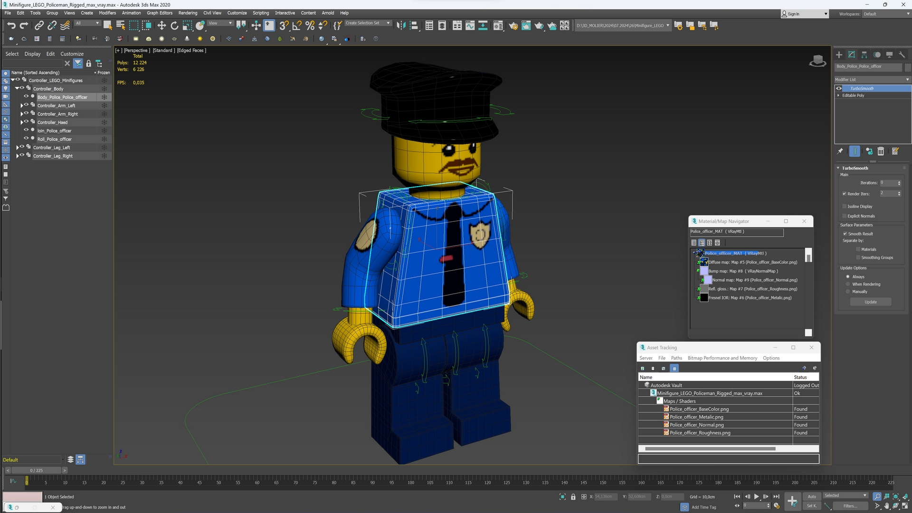
Task: Click the time slider 0 / 225 handle
Action: tap(36, 470)
